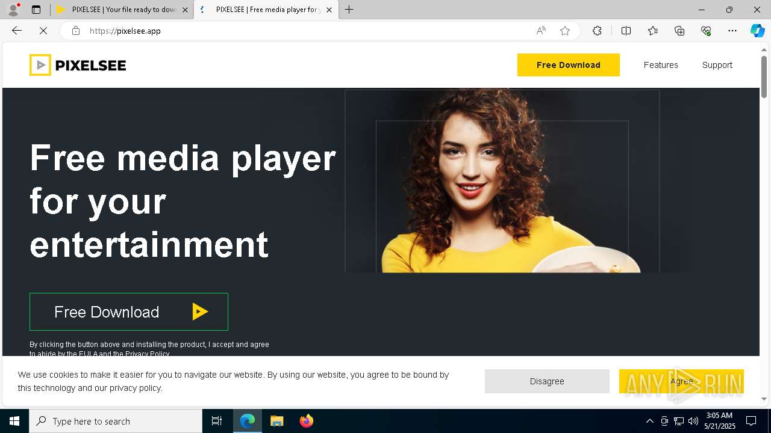Turn on Read aloud icon
The width and height of the screenshot is (771, 433).
[541, 31]
